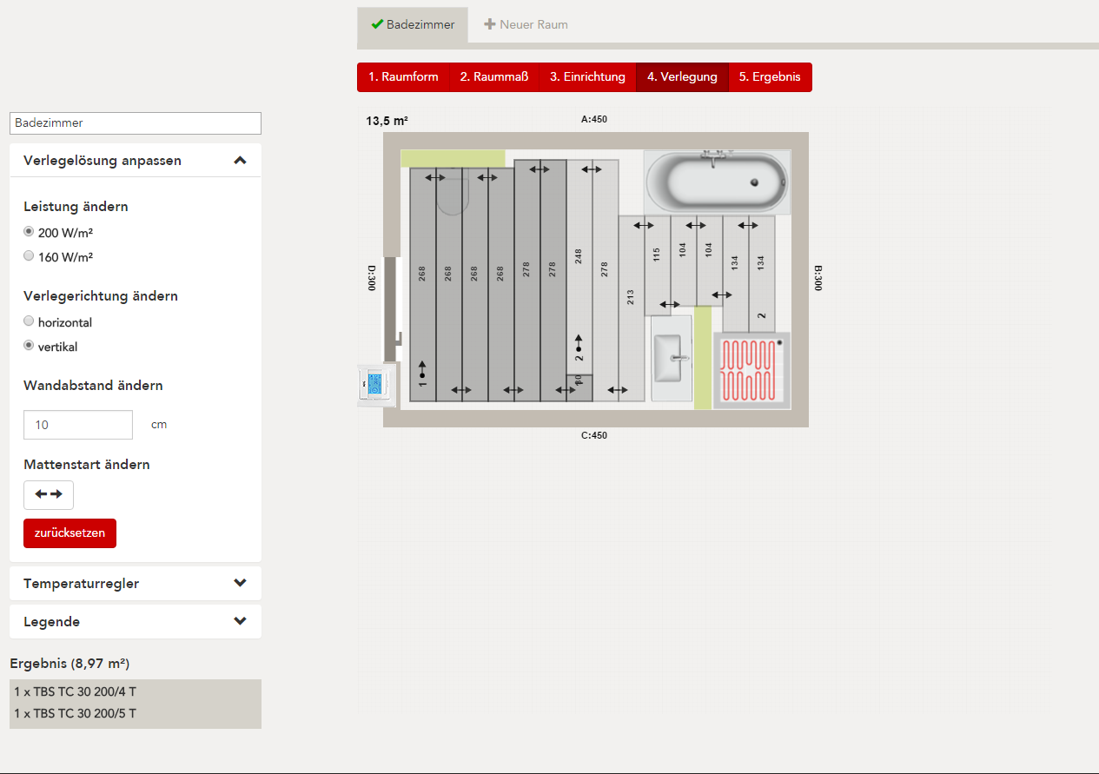This screenshot has height=774, width=1099.
Task: Expand the Temperaturregler section
Action: tap(136, 583)
